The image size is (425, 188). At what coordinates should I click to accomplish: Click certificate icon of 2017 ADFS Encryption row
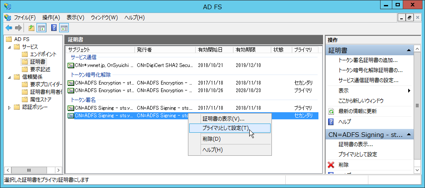71,83
